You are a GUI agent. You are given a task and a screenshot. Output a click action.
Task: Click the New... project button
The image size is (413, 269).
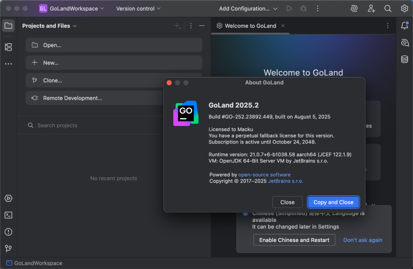(114, 63)
